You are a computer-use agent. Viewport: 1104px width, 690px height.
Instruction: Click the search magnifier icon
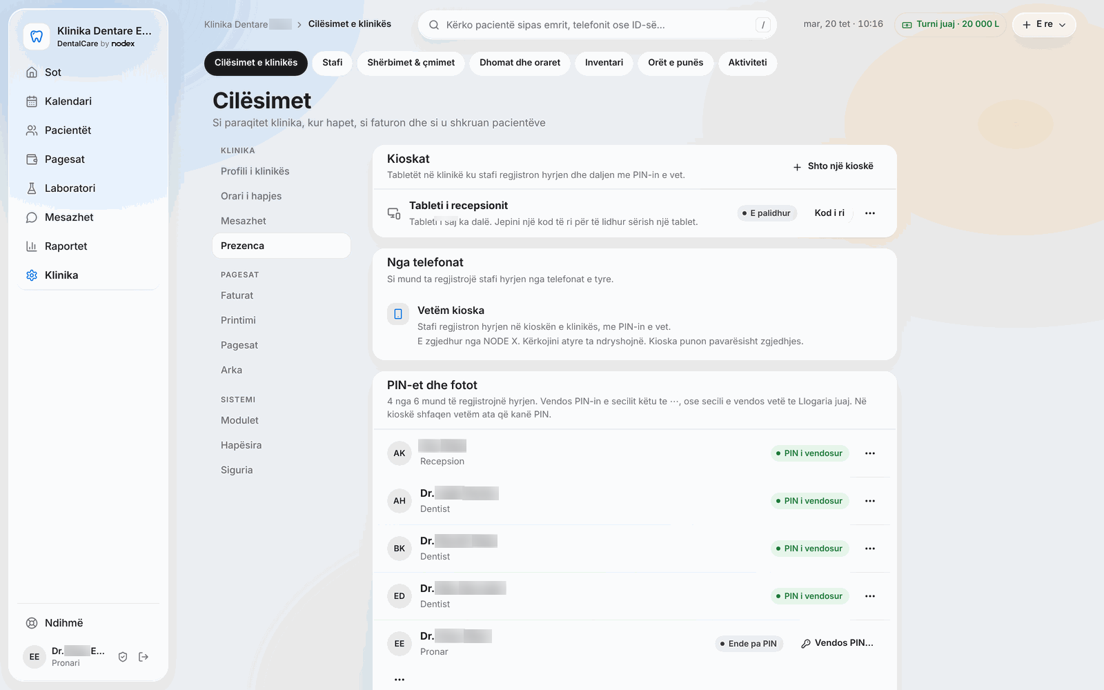pyautogui.click(x=434, y=25)
